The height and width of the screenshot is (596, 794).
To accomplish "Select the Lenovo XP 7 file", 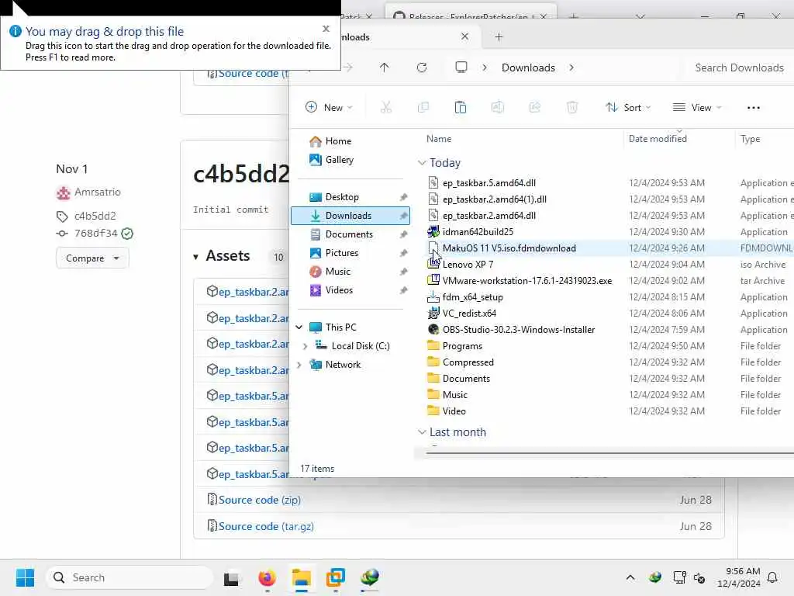I will (x=468, y=264).
